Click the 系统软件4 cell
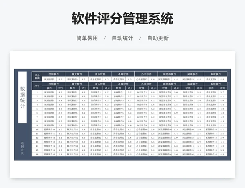Screen dimensions: 245x188 pos(211,105)
